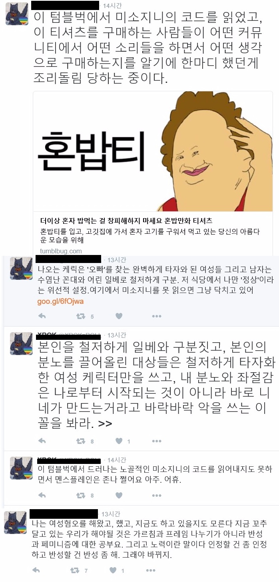Image resolution: width=279 pixels, height=582 pixels.
Task: Open more menu on tweet ending >>
Action: tap(156, 441)
